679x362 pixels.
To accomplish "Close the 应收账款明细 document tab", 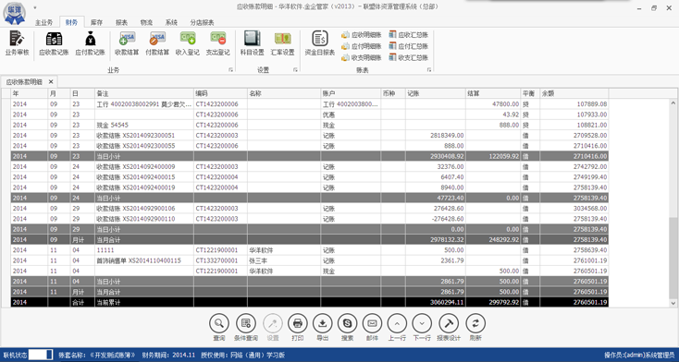I will pos(51,82).
